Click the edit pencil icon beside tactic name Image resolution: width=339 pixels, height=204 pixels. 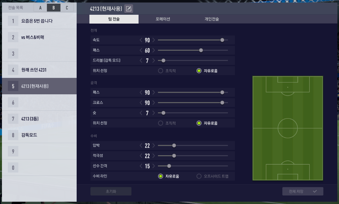[x=129, y=9]
